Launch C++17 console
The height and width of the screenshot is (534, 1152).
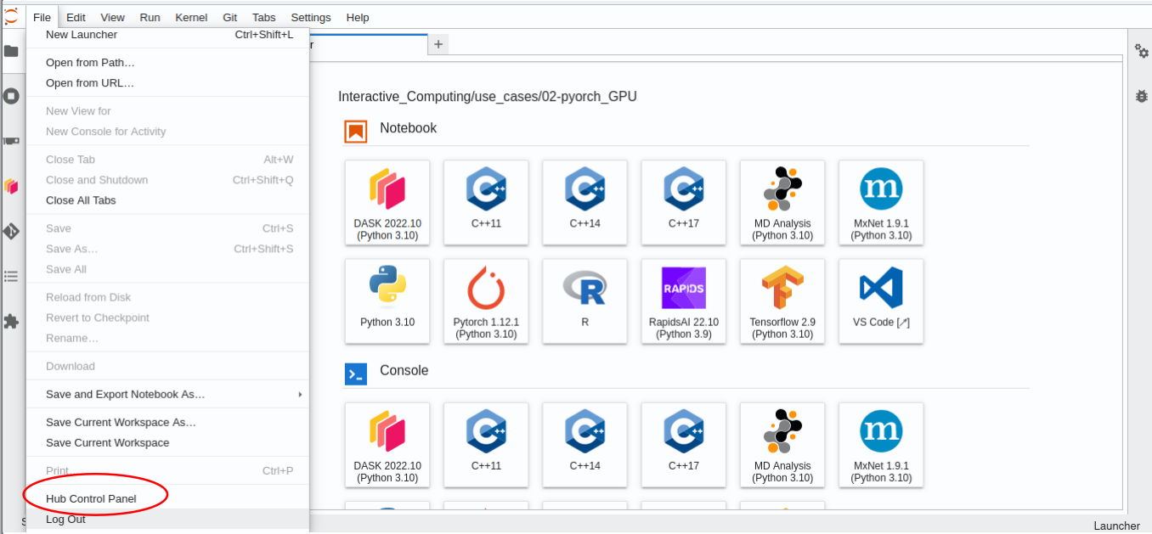683,444
